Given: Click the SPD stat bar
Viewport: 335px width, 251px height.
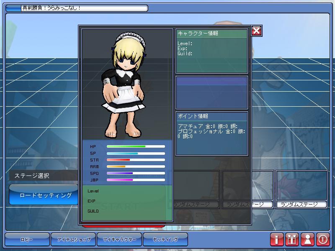Looking at the screenshot, I should tap(136, 173).
